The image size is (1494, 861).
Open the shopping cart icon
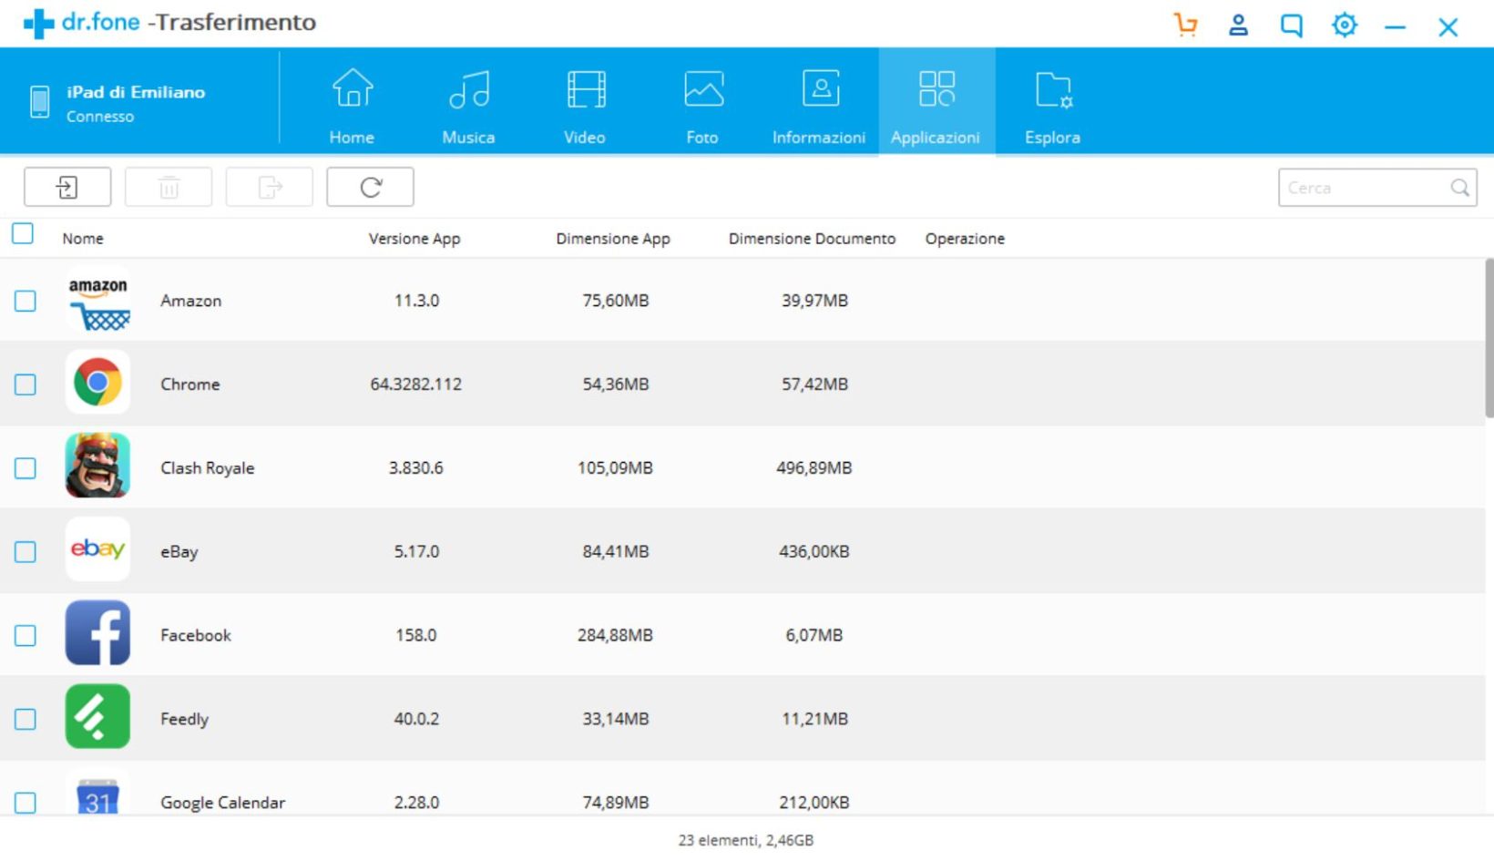click(1185, 25)
